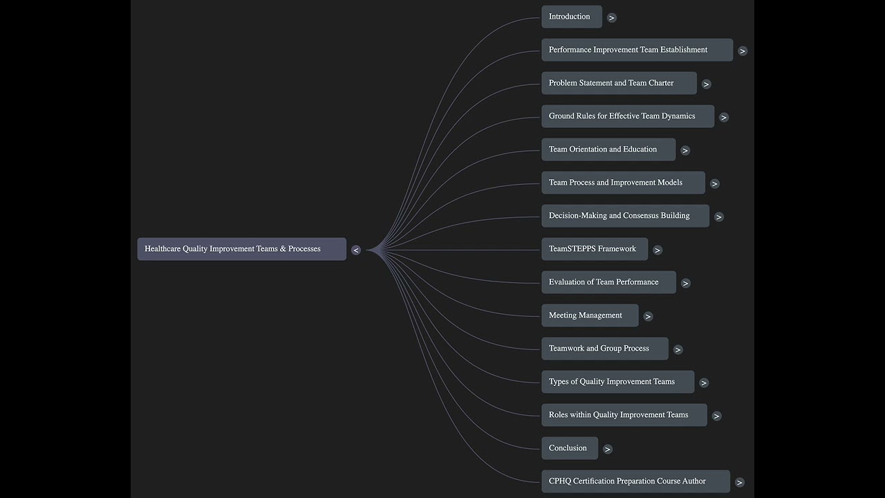Screen dimensions: 885x498
Task: Expand Decision-Making and Consensus Building arrow
Action: pos(719,217)
